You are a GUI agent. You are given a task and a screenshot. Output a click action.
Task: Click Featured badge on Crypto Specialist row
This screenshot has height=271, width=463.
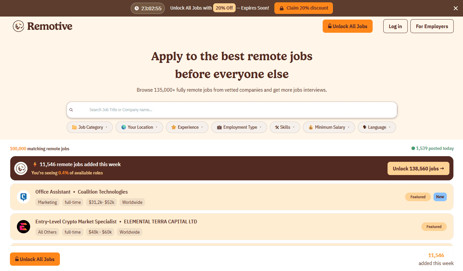pyautogui.click(x=434, y=227)
